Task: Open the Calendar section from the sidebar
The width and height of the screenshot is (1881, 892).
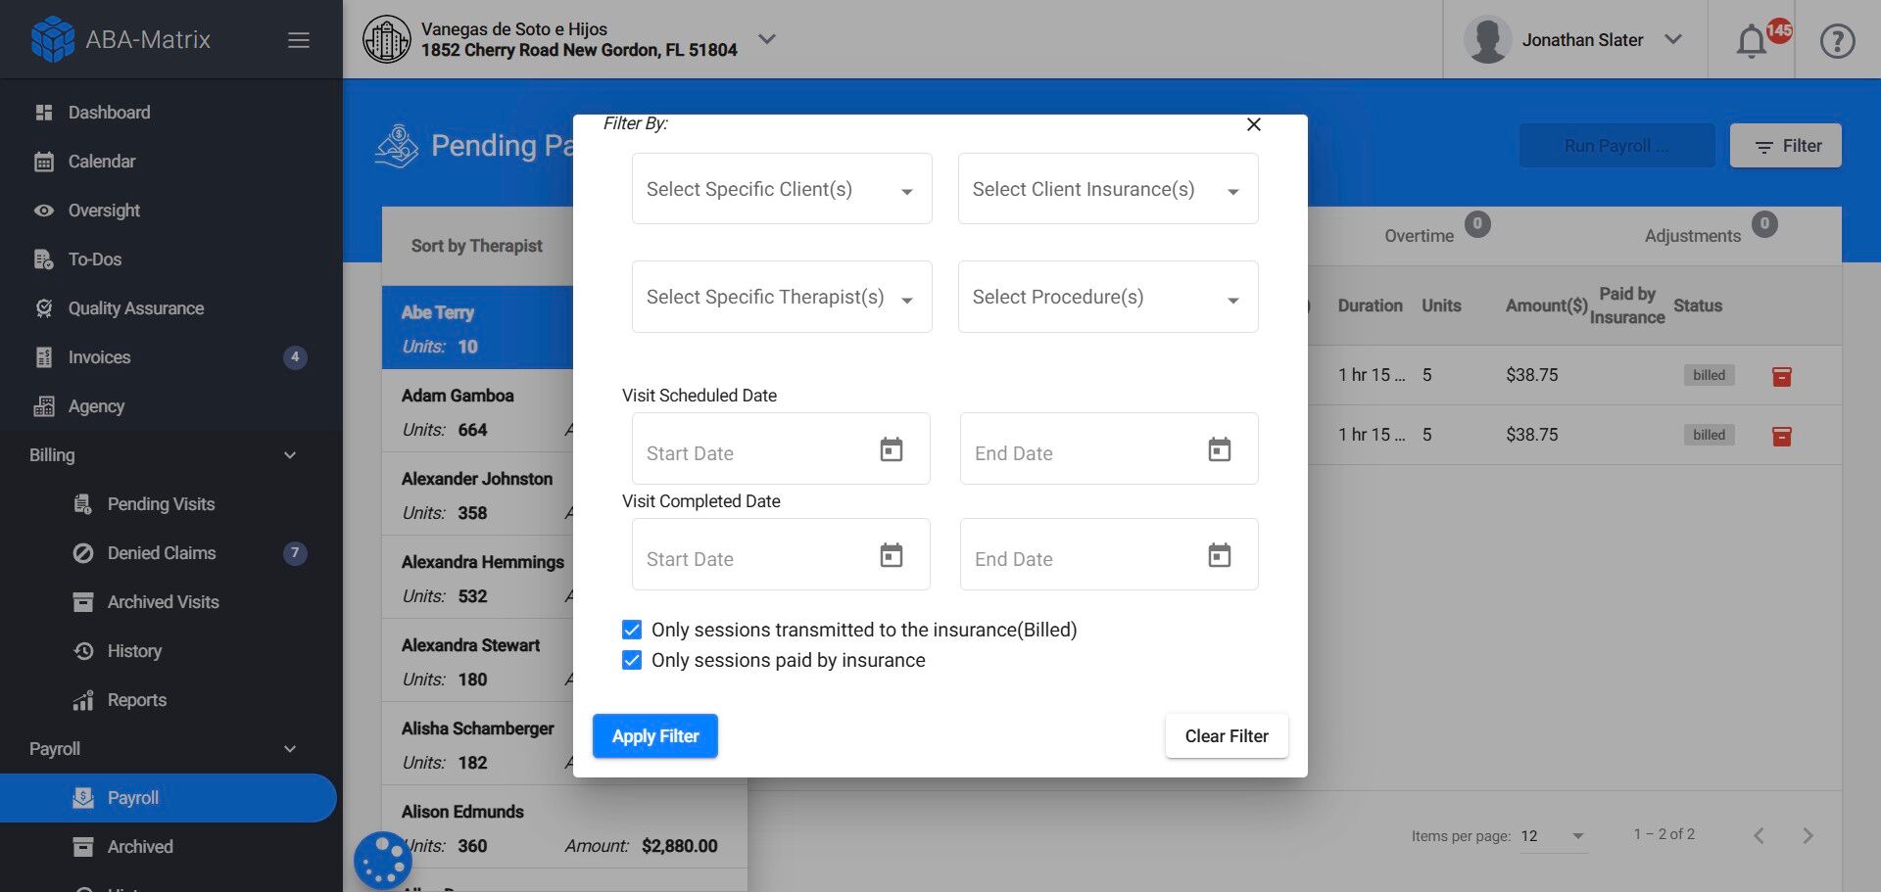Action: click(102, 161)
